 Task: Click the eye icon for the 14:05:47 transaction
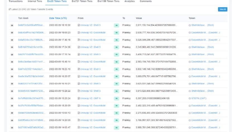click(x=12, y=128)
